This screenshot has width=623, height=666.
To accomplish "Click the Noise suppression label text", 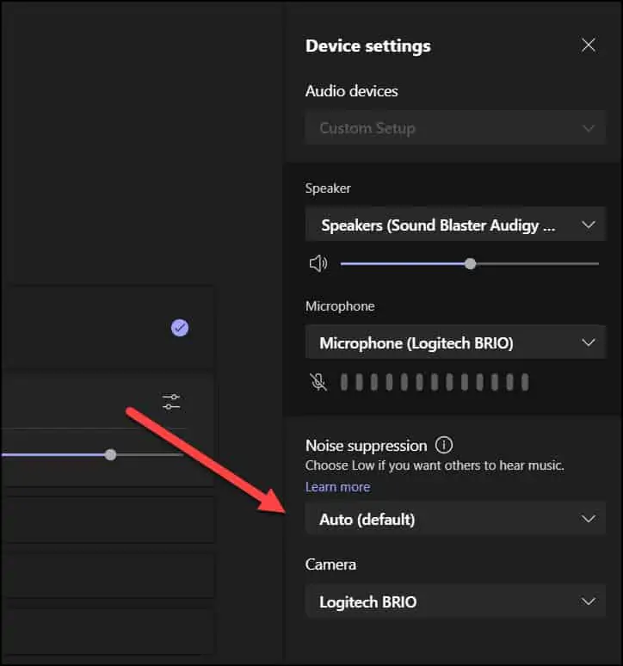I will [366, 446].
